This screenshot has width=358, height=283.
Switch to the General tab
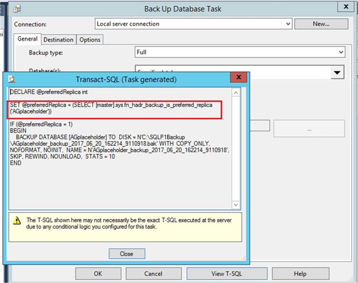click(28, 39)
